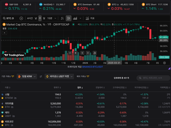Toggle favorite star for ETH
The image size is (171, 128).
click(2, 107)
